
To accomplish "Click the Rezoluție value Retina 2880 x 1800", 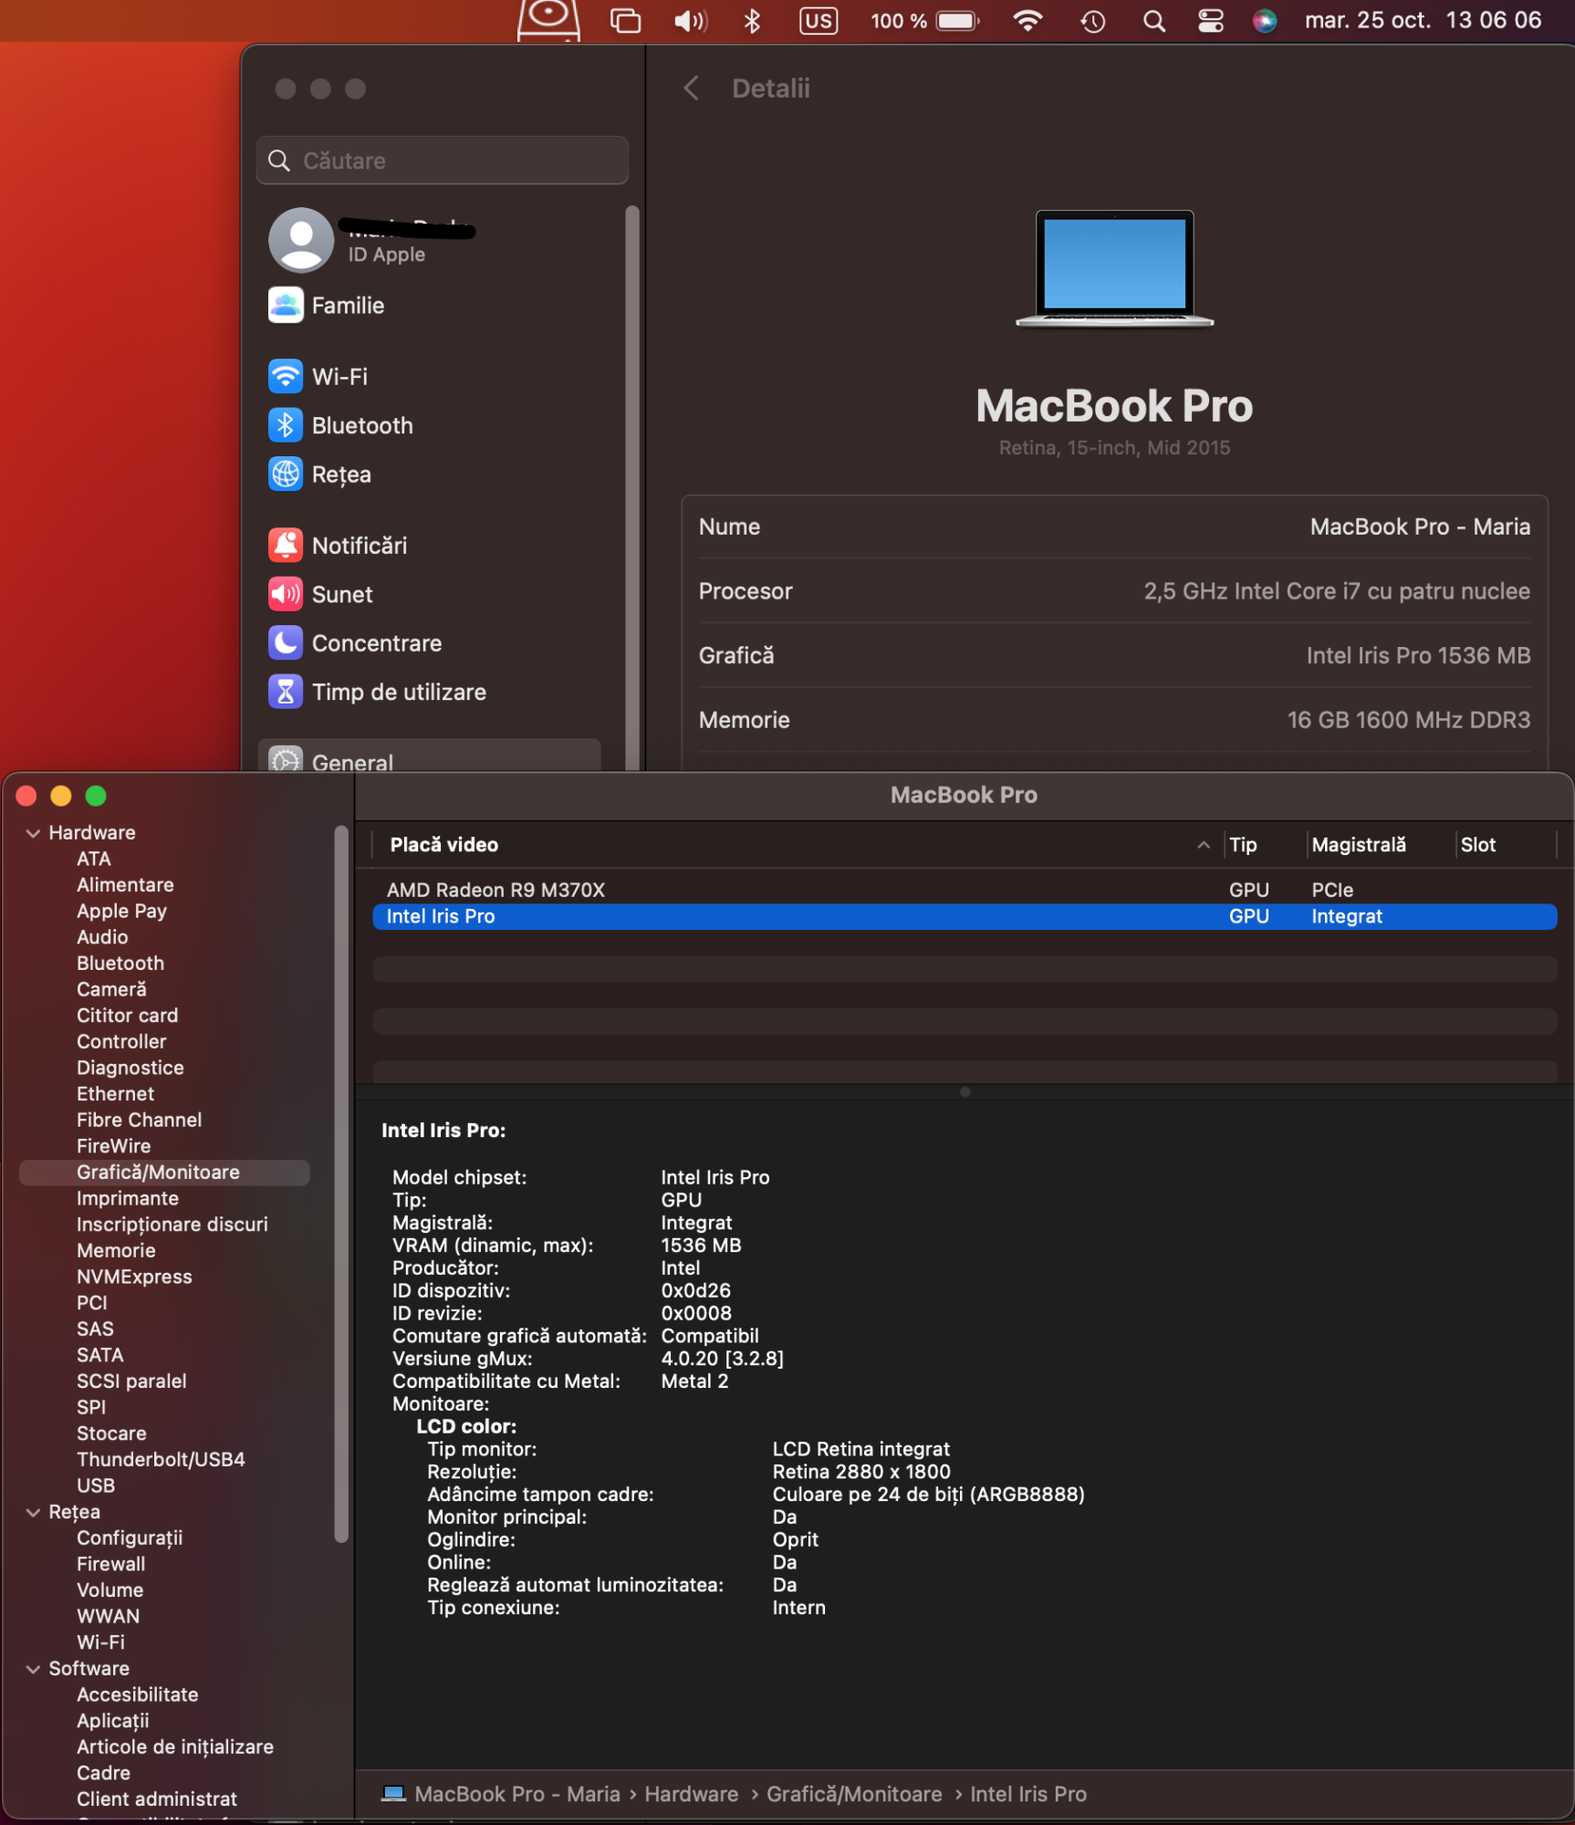I will tap(861, 1472).
